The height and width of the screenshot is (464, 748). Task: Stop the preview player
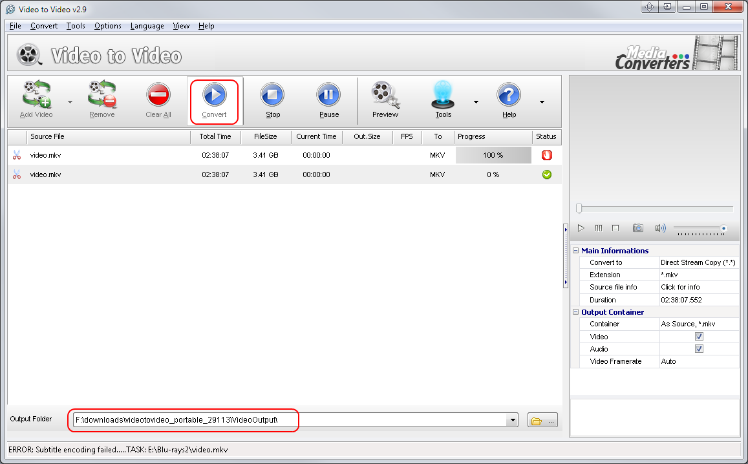[x=615, y=228]
